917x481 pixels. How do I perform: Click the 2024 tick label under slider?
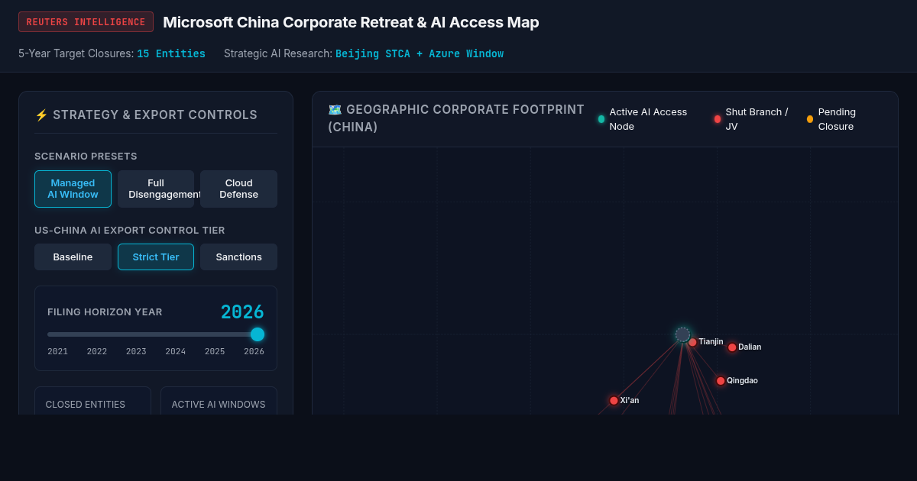click(x=176, y=351)
